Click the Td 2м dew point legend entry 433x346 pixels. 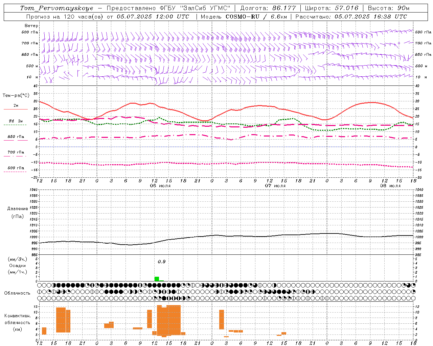pos(16,121)
